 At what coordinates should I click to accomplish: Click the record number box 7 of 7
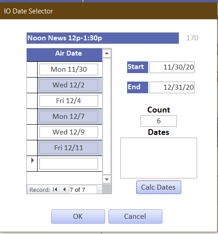pyautogui.click(x=83, y=190)
